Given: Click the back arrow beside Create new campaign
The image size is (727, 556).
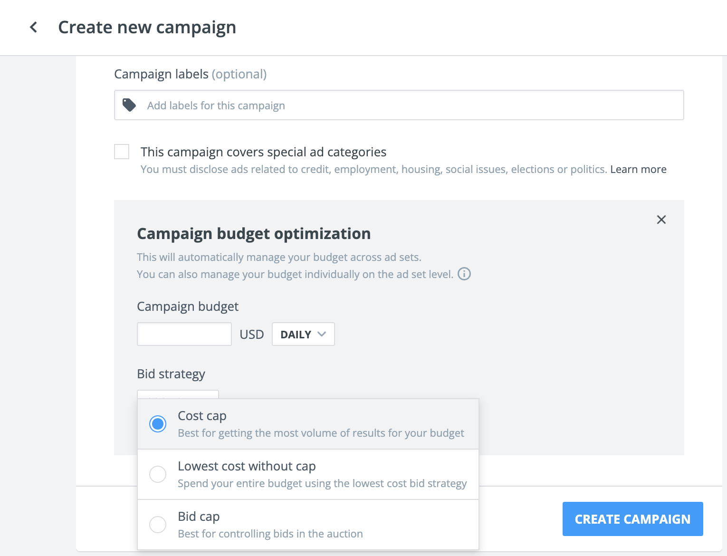Looking at the screenshot, I should point(33,28).
